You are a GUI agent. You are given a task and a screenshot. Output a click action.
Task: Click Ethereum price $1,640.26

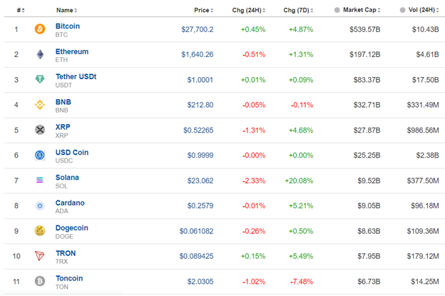pyautogui.click(x=198, y=54)
